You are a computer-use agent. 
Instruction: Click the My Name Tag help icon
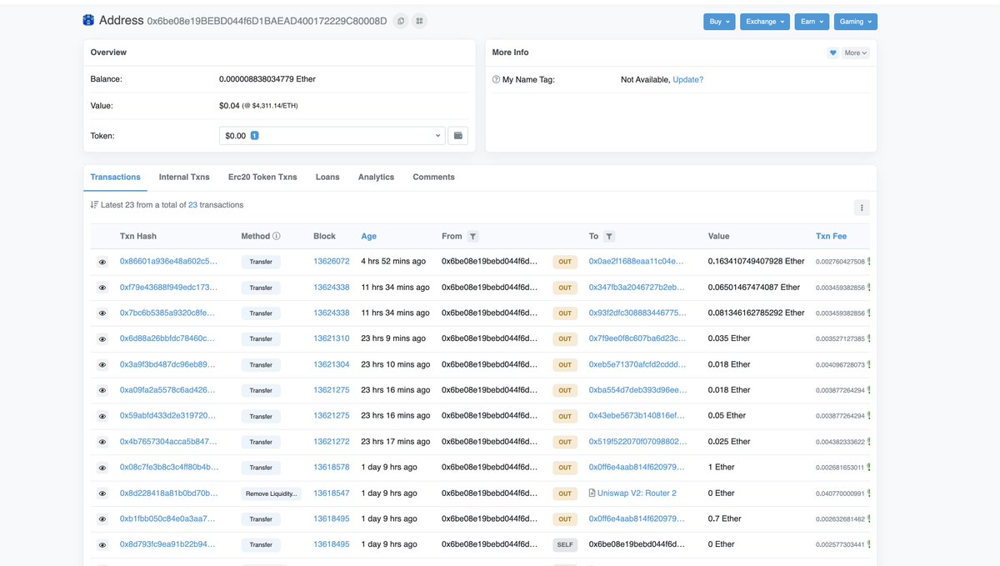click(x=497, y=80)
